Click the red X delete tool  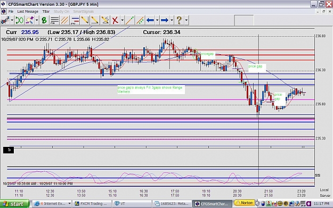tap(115, 20)
